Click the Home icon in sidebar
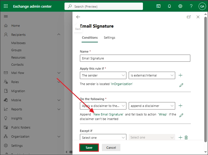208x155 pixels. pyautogui.click(x=6, y=26)
